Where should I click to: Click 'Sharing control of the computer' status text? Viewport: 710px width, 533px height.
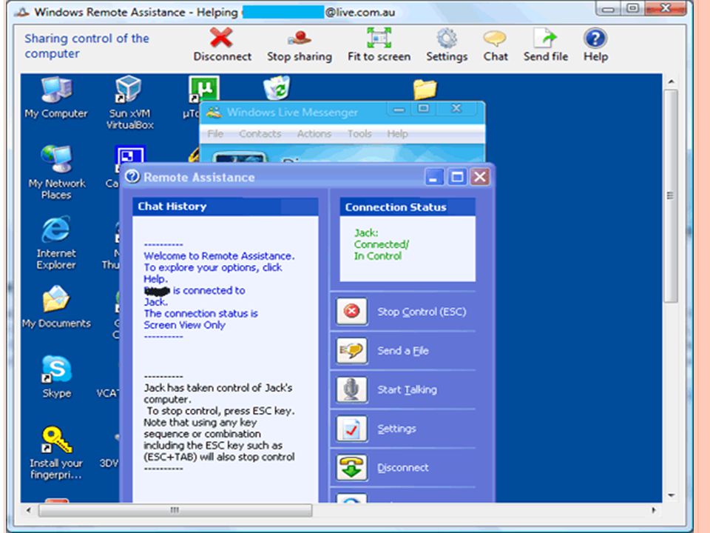[x=87, y=46]
